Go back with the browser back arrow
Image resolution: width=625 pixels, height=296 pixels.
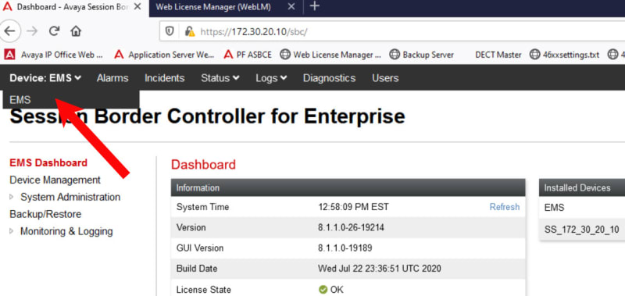coord(9,31)
